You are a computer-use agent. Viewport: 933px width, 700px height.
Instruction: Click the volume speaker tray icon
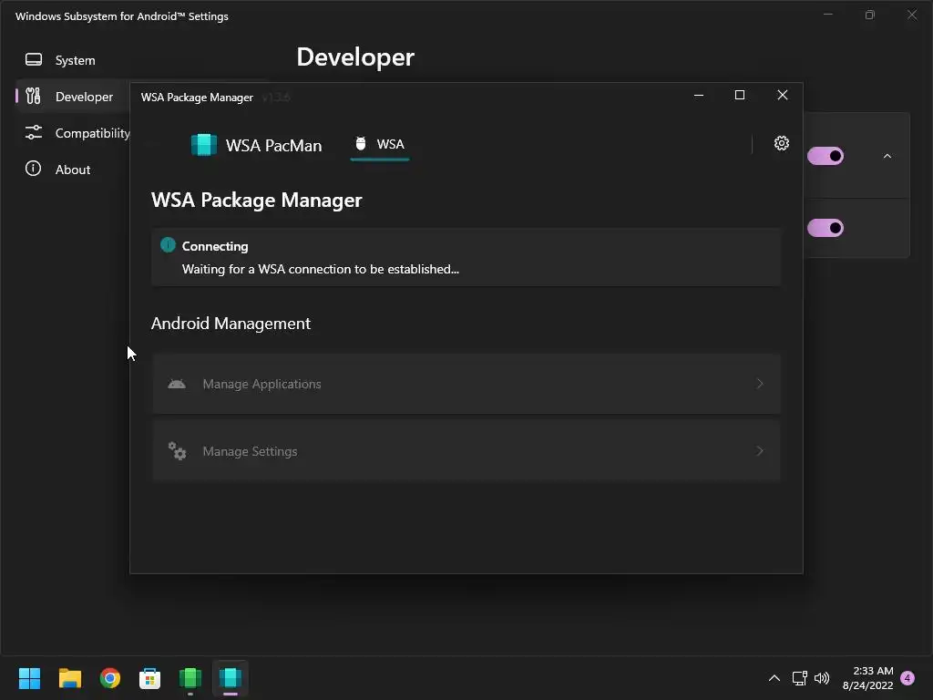[822, 678]
